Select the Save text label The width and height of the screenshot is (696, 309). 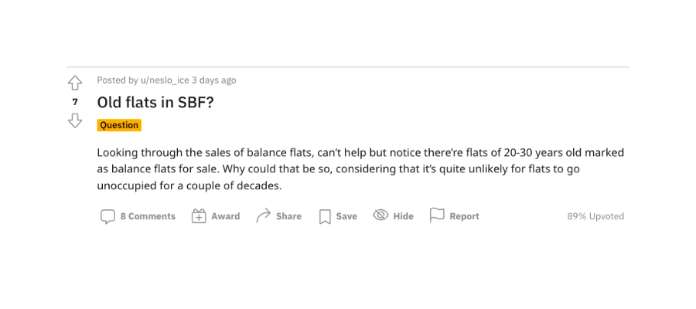346,216
